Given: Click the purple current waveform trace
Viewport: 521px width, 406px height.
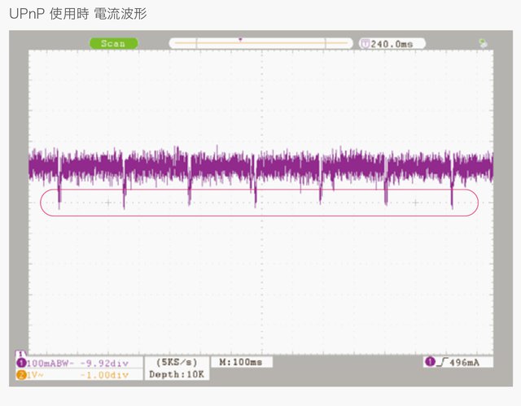Looking at the screenshot, I should pyautogui.click(x=260, y=167).
